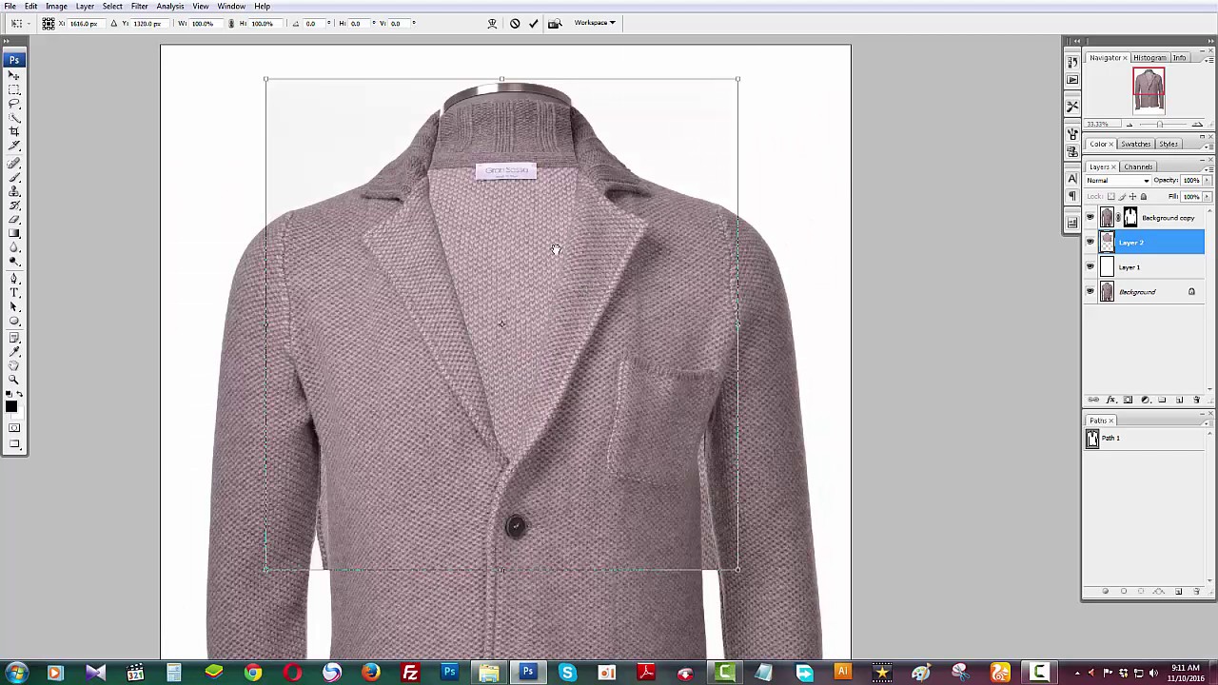Open the Filter menu
Image resolution: width=1218 pixels, height=685 pixels.
[x=140, y=7]
